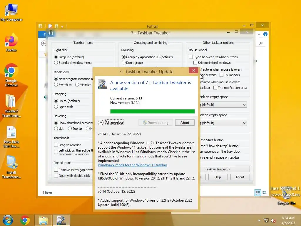Select Switch to middle click option
This screenshot has height=226, width=301.
tap(56, 85)
